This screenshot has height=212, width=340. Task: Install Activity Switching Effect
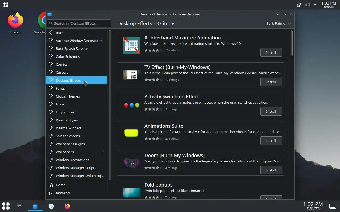coord(271,111)
